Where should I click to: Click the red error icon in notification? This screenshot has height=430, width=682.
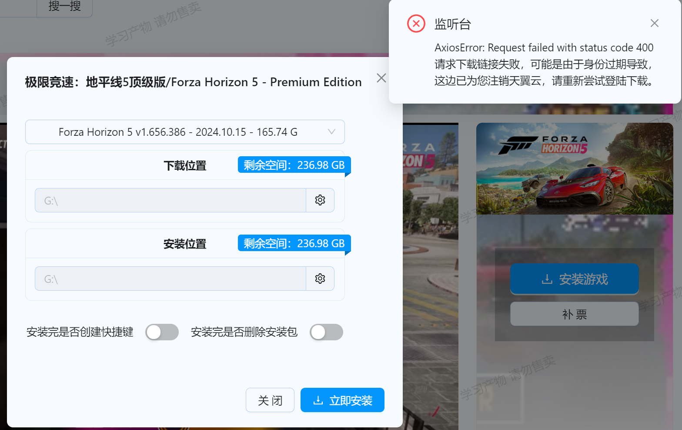point(416,24)
